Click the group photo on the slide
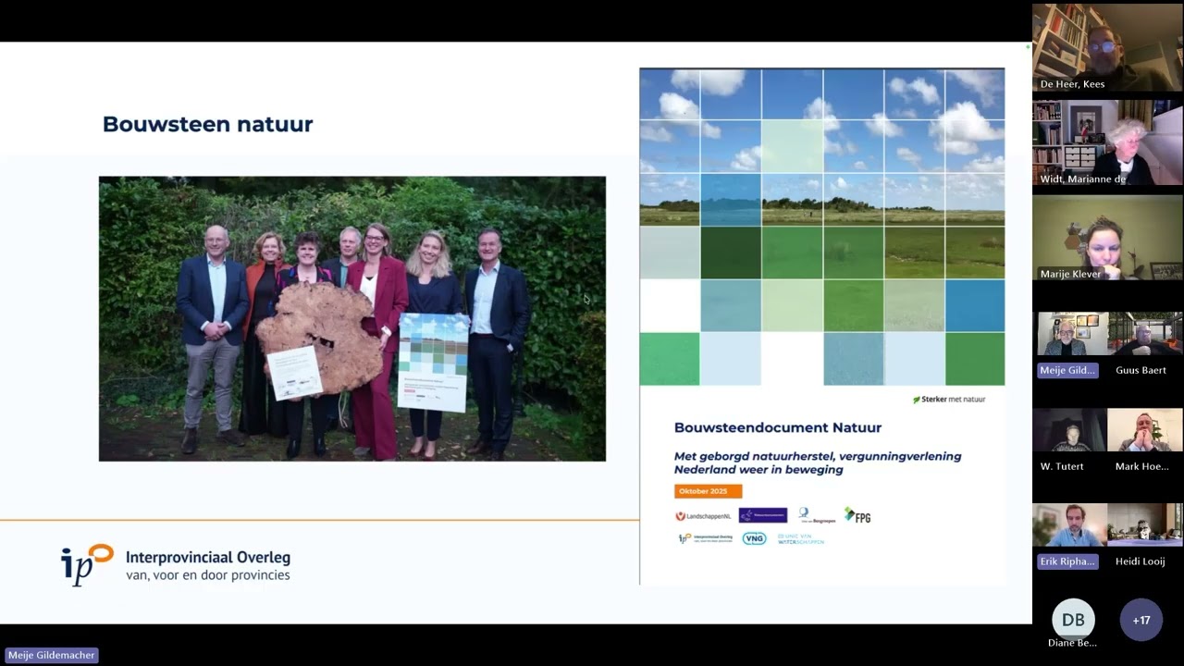The image size is (1184, 666). [352, 319]
